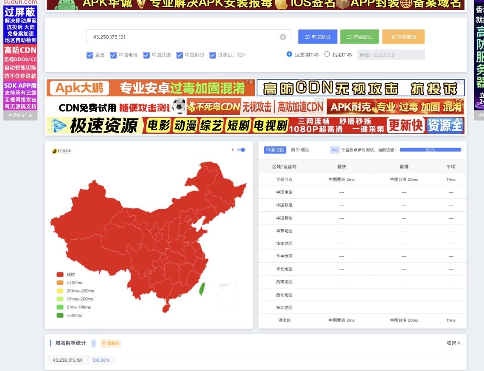Viewport: 484px width, 371px height.
Task: Click the 单次测试 button
Action: click(317, 37)
